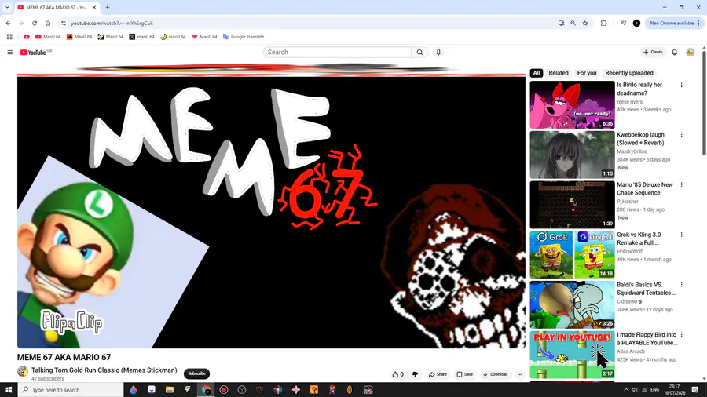Open channel avatar of Talking Tom Gold Run
Viewport: 707px width, 397px height.
23,371
